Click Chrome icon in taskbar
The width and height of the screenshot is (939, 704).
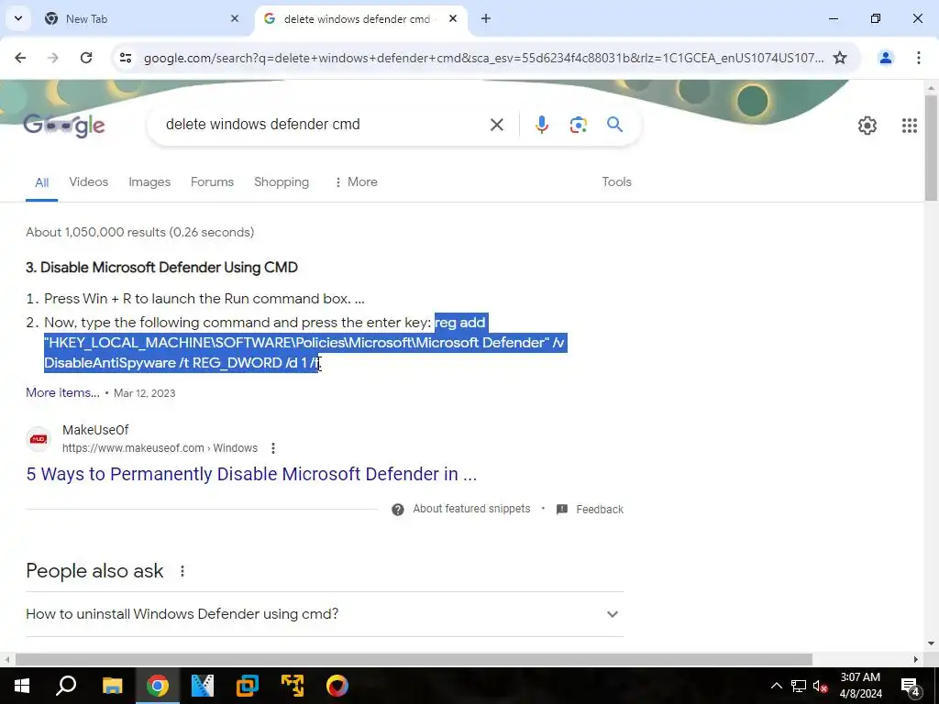pos(157,686)
